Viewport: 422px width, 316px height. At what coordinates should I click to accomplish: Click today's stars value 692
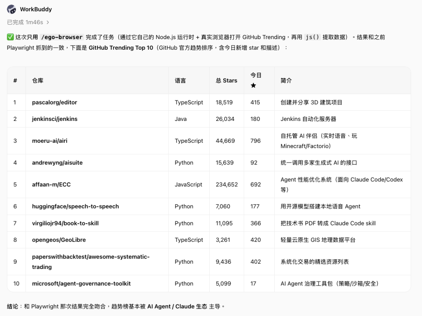tap(256, 185)
